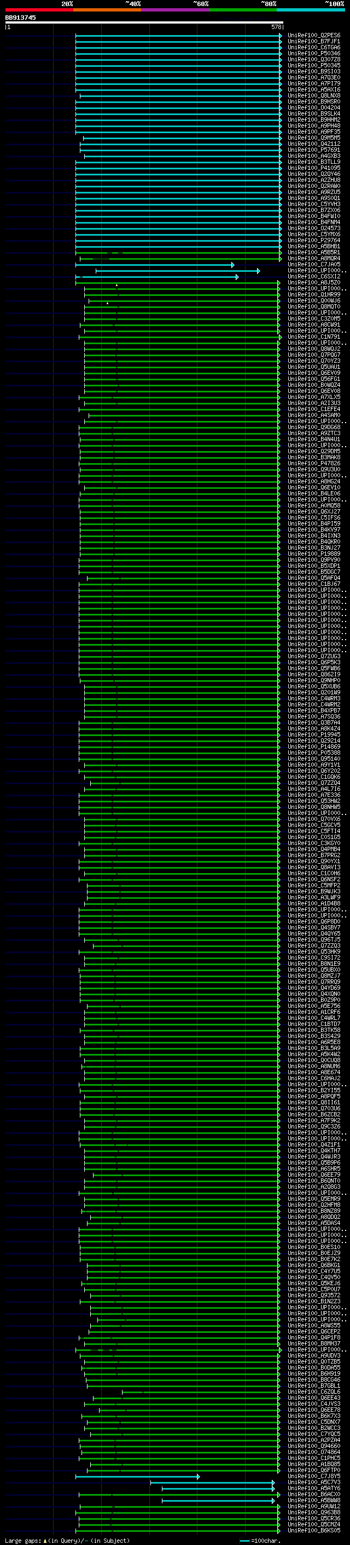The width and height of the screenshot is (350, 1545).
Task: Click the cyan alignment bar for UniRef100_C7J8Y5
Action: [137, 1476]
